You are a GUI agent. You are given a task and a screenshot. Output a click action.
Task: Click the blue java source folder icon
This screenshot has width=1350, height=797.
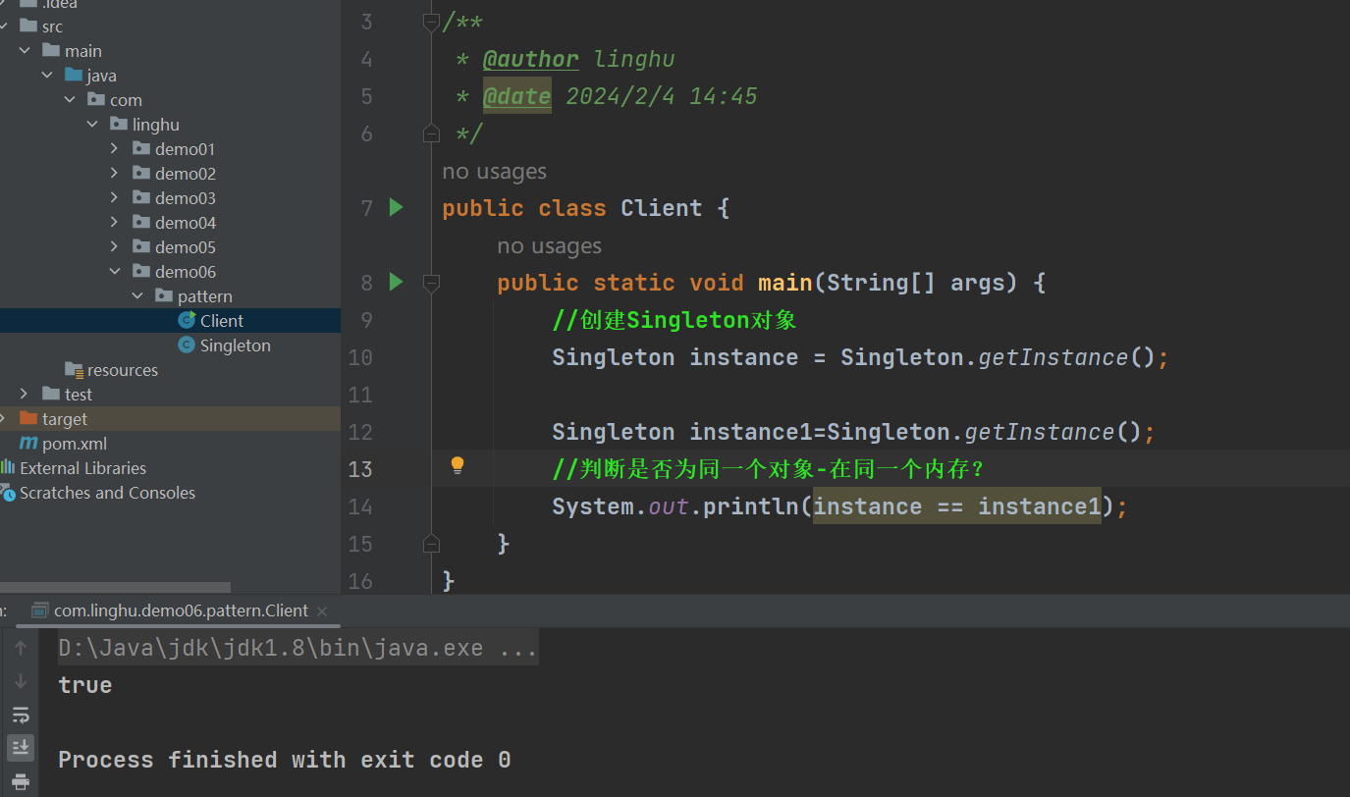74,76
